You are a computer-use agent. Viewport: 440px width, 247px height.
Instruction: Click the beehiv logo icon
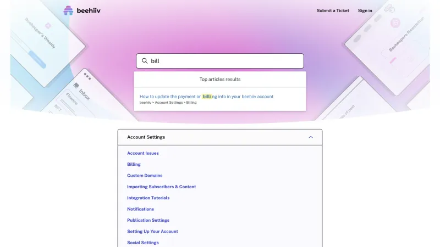pyautogui.click(x=68, y=10)
